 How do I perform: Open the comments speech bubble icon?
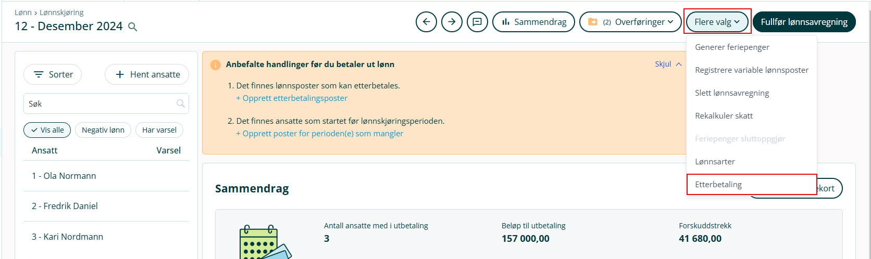click(x=477, y=22)
